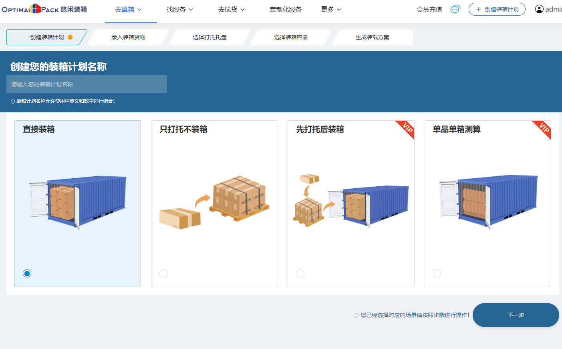This screenshot has width=562, height=349.
Task: Expand the 更多 menu
Action: (331, 9)
